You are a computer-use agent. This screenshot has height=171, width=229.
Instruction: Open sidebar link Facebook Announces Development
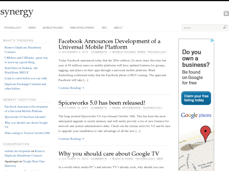[26, 109]
